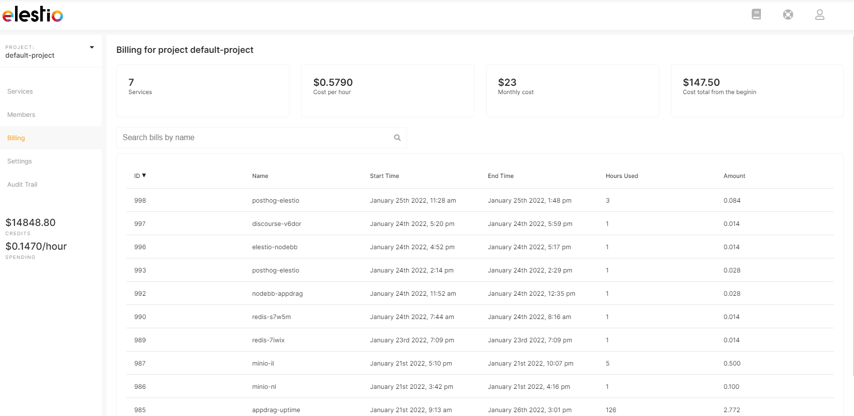Click the $14848.80 credits balance
The image size is (854, 416).
(31, 223)
